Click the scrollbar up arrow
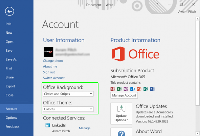 pos(198,19)
